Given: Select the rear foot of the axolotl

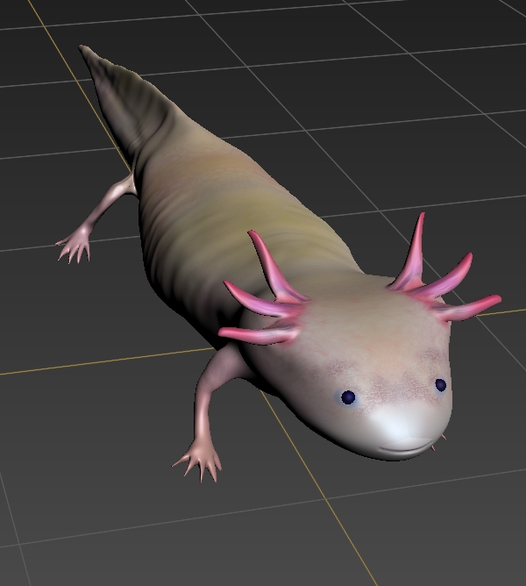Looking at the screenshot, I should pyautogui.click(x=75, y=244).
